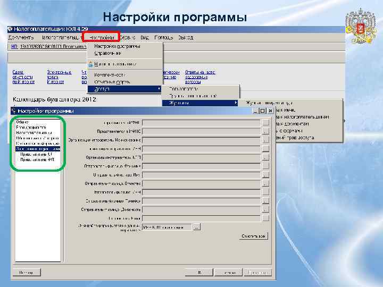Click the Организация отправитель КПП field
This screenshot has width=383, height=287.
(x=201, y=158)
